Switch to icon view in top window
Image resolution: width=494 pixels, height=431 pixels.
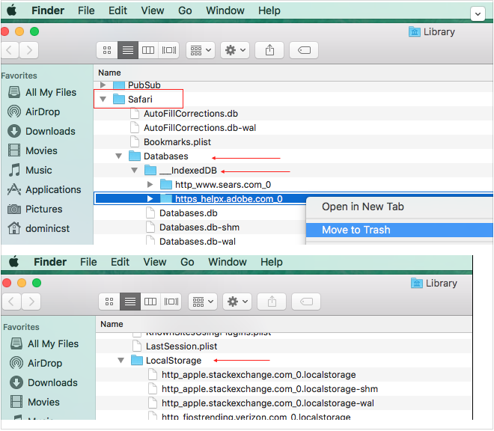pyautogui.click(x=107, y=50)
